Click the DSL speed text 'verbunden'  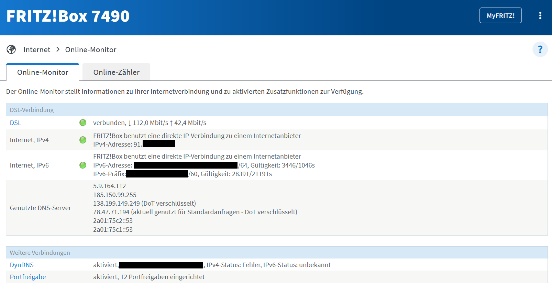tap(109, 123)
